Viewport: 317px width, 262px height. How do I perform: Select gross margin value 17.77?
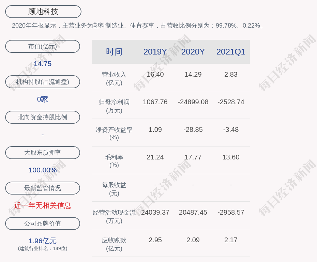193,157
